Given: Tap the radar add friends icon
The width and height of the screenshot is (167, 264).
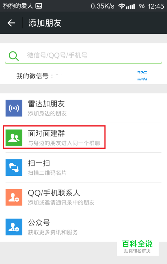Looking at the screenshot, I should (14, 108).
